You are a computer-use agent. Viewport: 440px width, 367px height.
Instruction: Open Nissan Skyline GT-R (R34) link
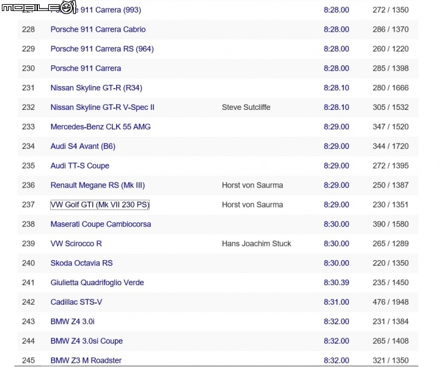[x=97, y=88]
